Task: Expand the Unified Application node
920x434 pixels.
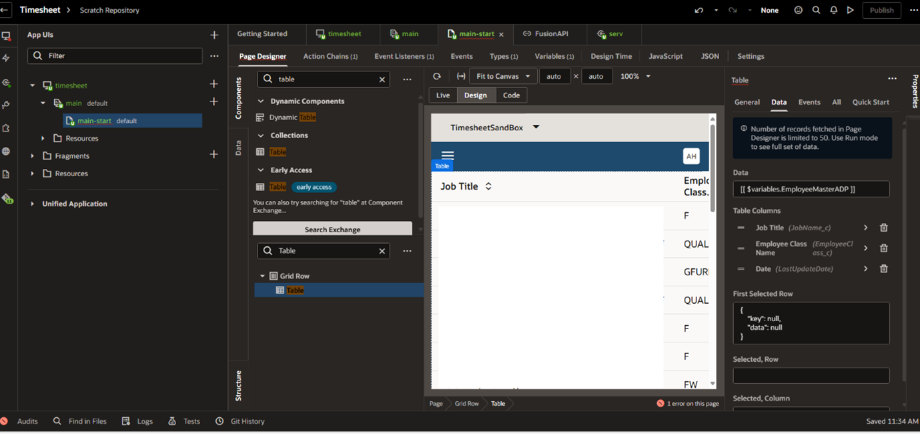Action: point(32,204)
